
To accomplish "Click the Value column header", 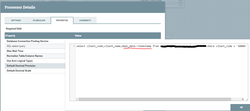I will pyautogui.click(x=78, y=36).
